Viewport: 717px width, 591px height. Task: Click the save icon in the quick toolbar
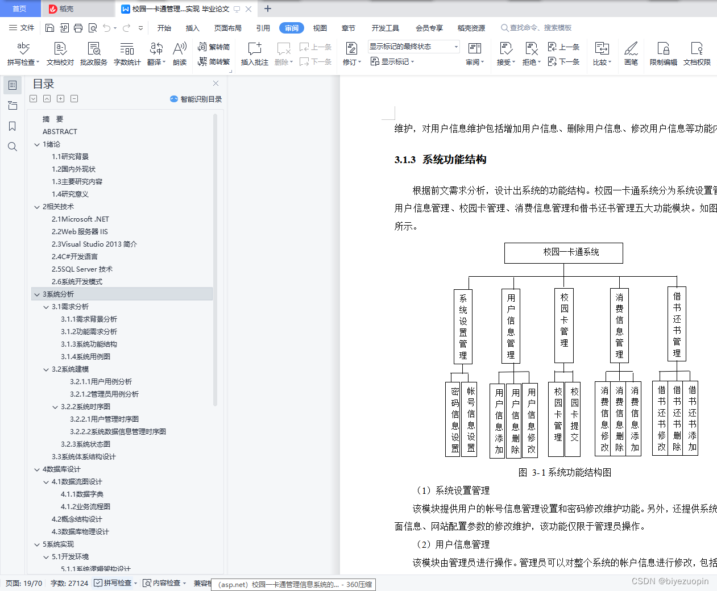[x=49, y=28]
